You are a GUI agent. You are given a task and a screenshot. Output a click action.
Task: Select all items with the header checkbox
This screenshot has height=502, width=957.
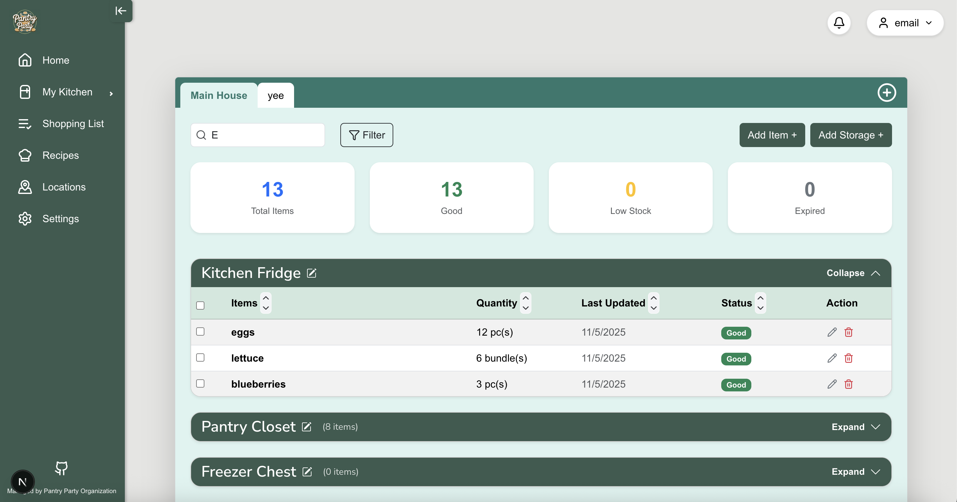tap(200, 306)
